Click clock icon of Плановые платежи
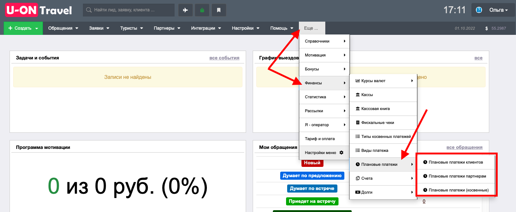 click(x=358, y=164)
